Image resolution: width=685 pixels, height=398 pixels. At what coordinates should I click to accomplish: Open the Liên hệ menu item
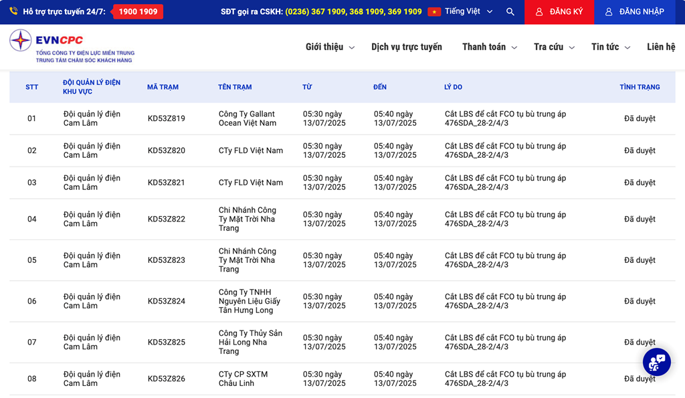tap(661, 47)
